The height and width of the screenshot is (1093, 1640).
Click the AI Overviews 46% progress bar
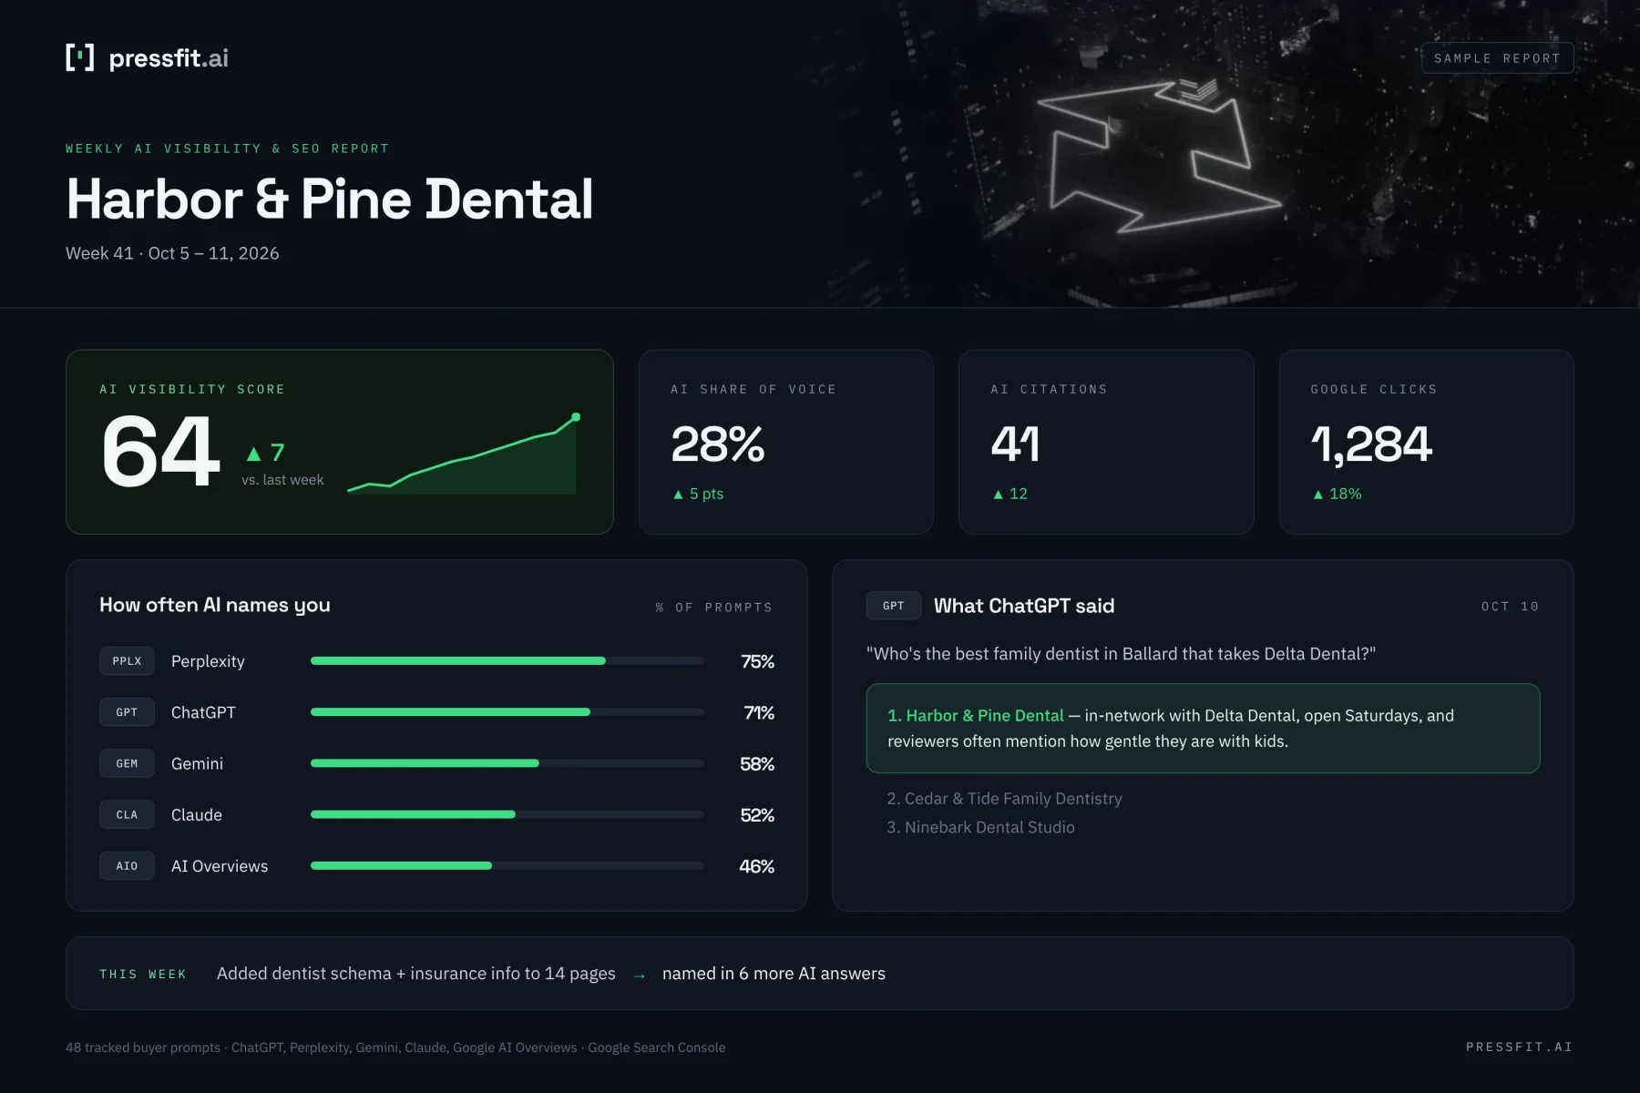pos(507,865)
